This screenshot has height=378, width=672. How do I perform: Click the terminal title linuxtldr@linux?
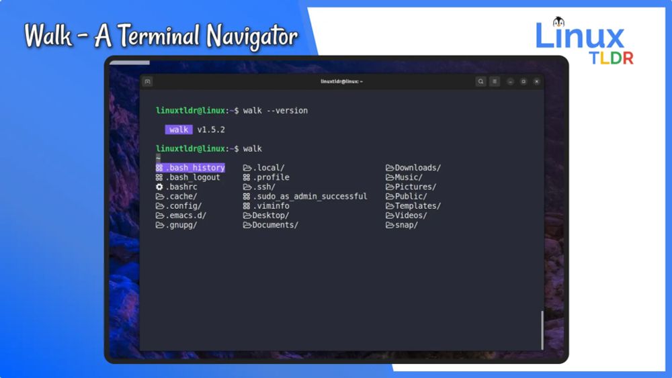tap(341, 81)
